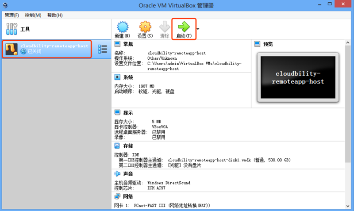Click the 显示 (Display) section icon
Screen dimensions: 354x211
point(117,112)
